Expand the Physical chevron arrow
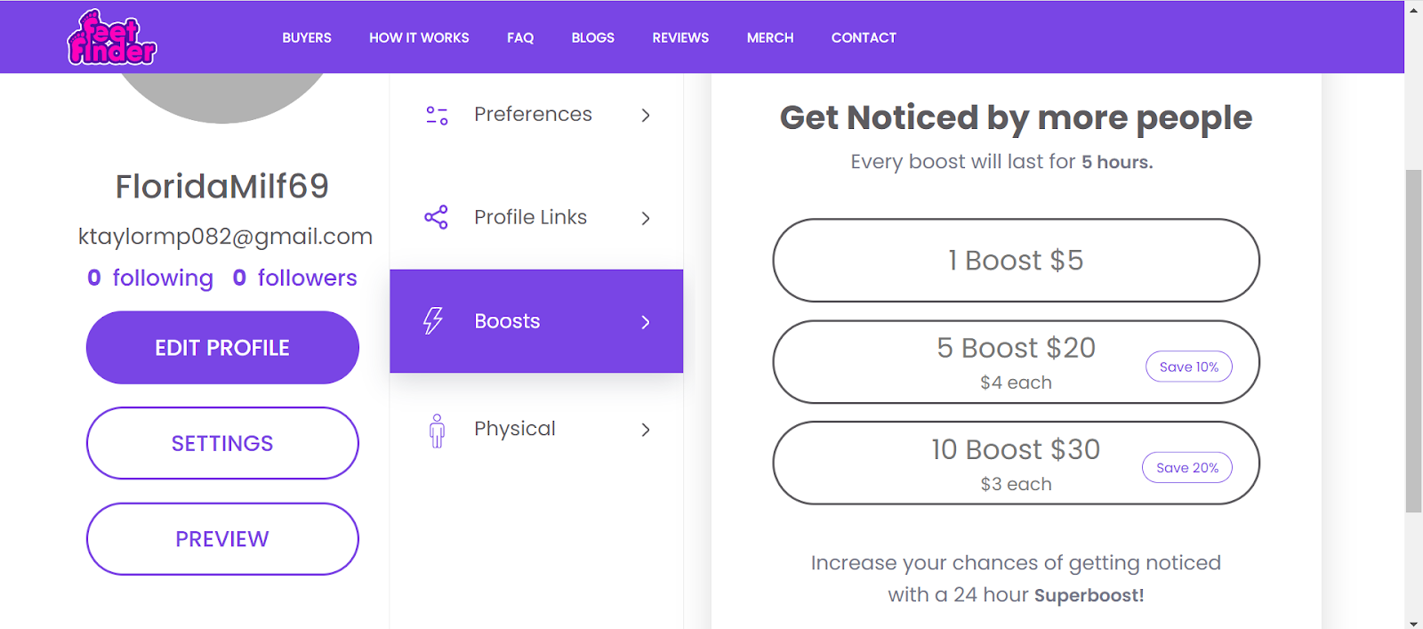 [x=646, y=430]
